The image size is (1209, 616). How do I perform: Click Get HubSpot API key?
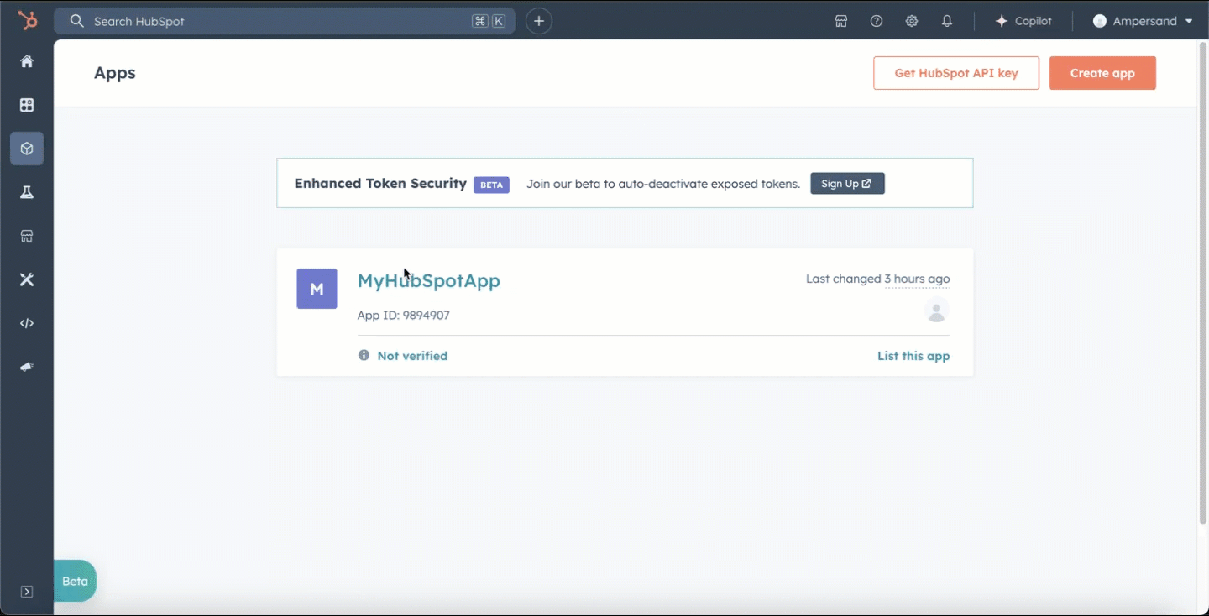pos(955,73)
